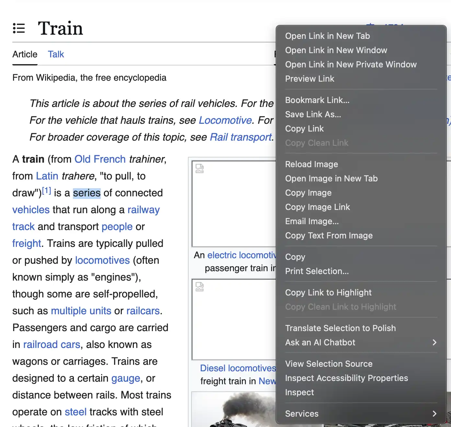Click Copy Image Link in context menu
451x427 pixels.
click(317, 207)
